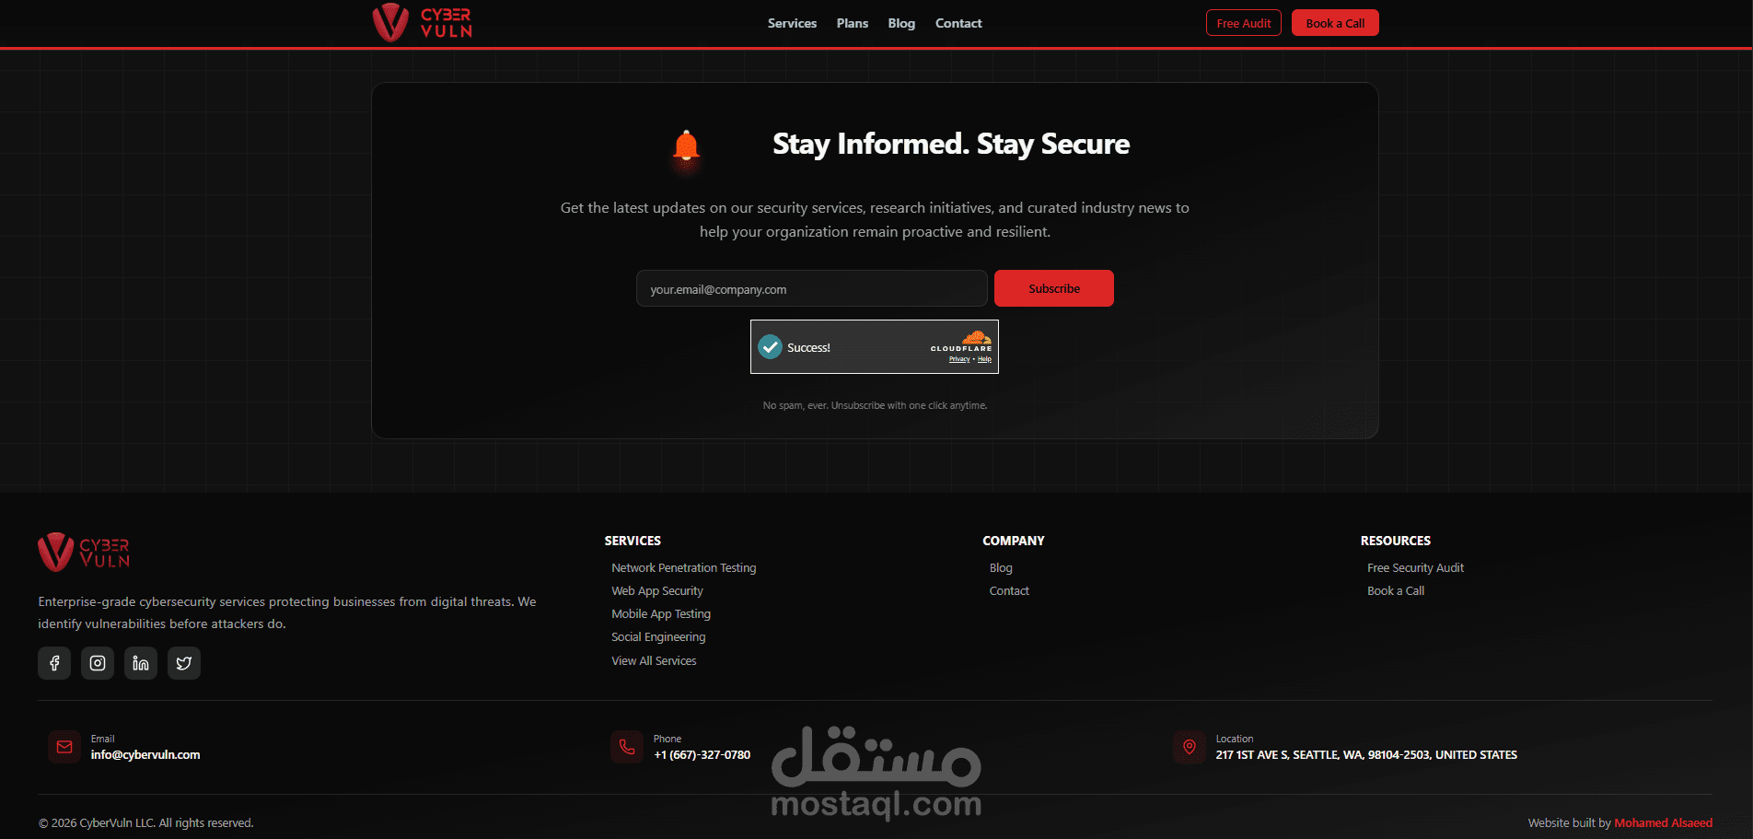This screenshot has height=839, width=1753.
Task: Click the red envelope email icon
Action: coord(64,747)
